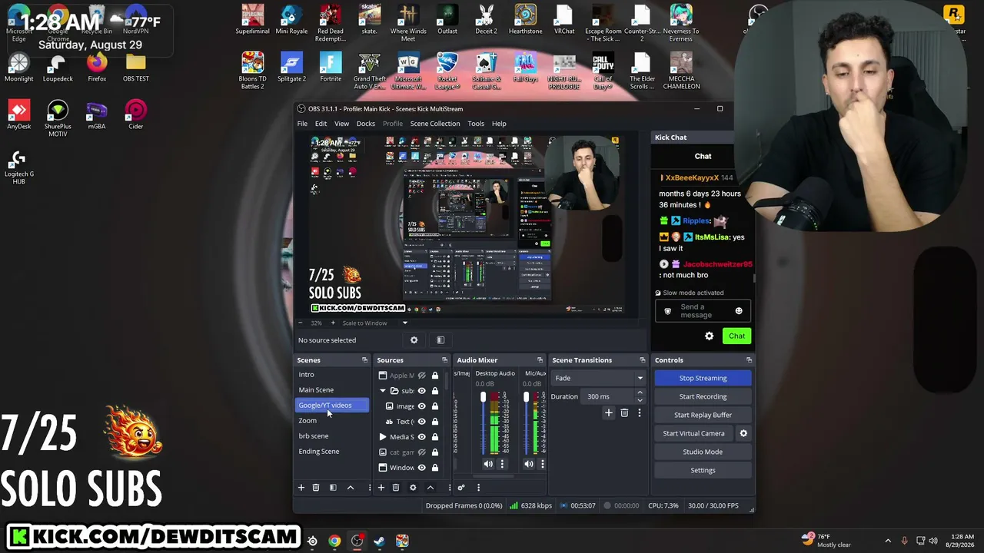Adjust the Mic/Aux volume fader
Screen dimensions: 984x553
[526, 397]
